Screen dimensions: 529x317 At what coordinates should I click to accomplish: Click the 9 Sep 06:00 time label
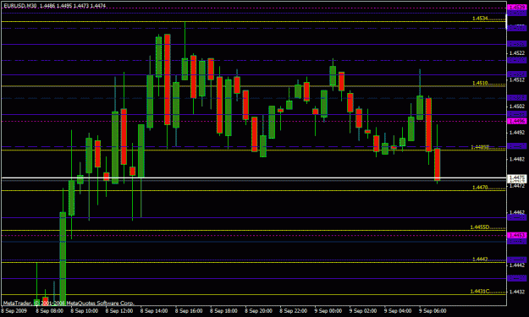click(433, 311)
